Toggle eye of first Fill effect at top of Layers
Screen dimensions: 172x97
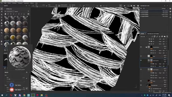pyautogui.click(x=149, y=39)
